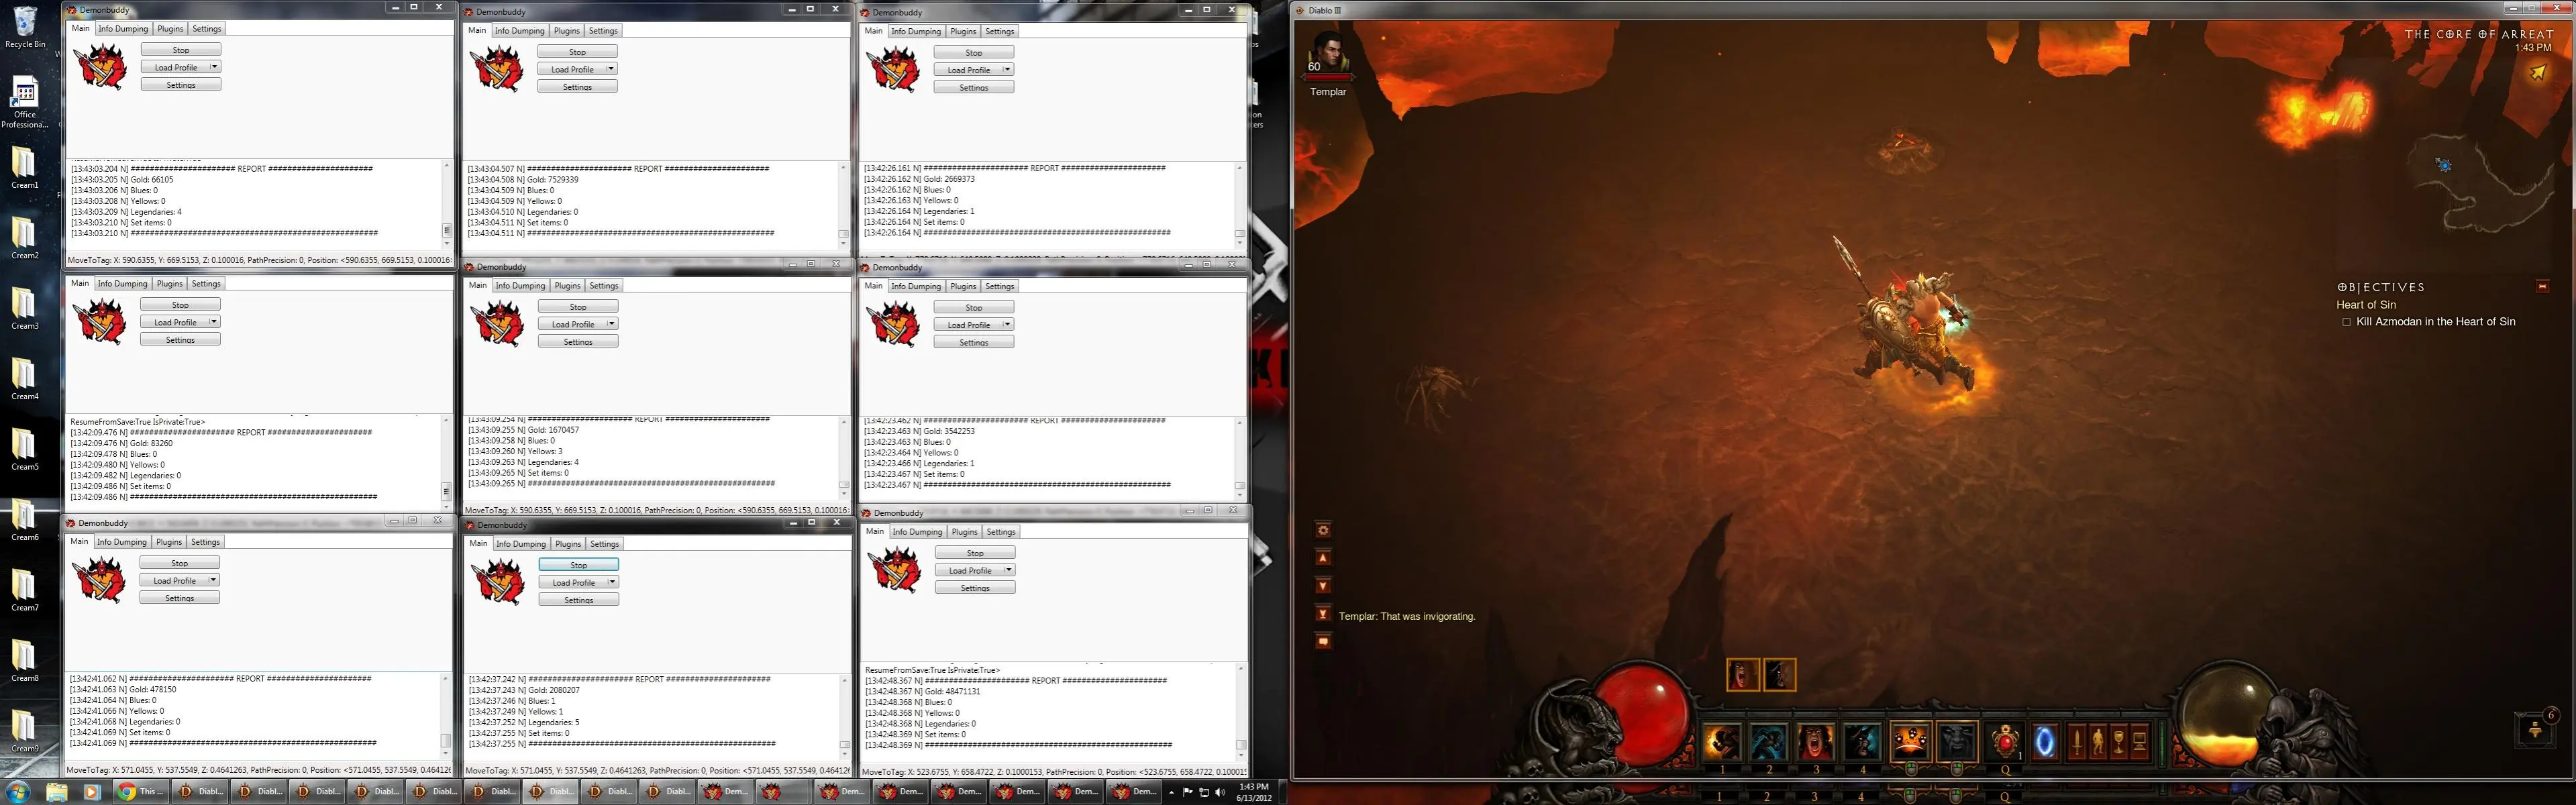Viewport: 2576px width, 805px height.
Task: Activate skill slot 1 in Diablo action bar
Action: [1722, 742]
